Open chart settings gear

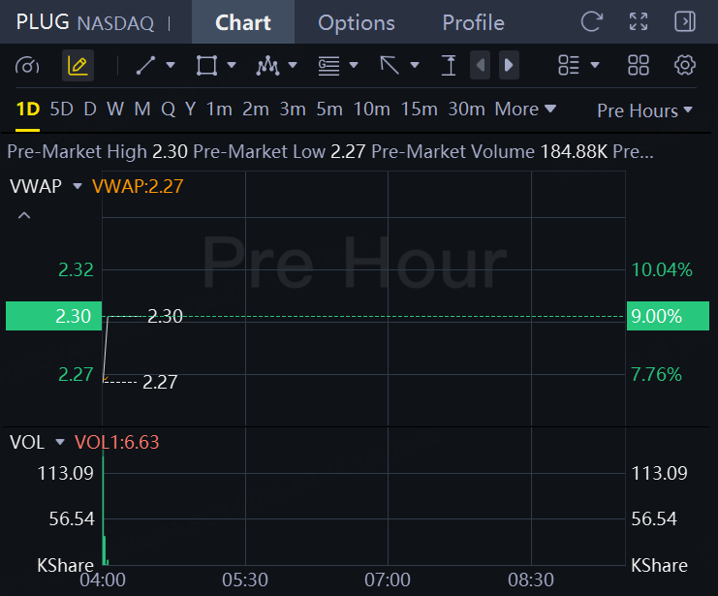point(685,65)
